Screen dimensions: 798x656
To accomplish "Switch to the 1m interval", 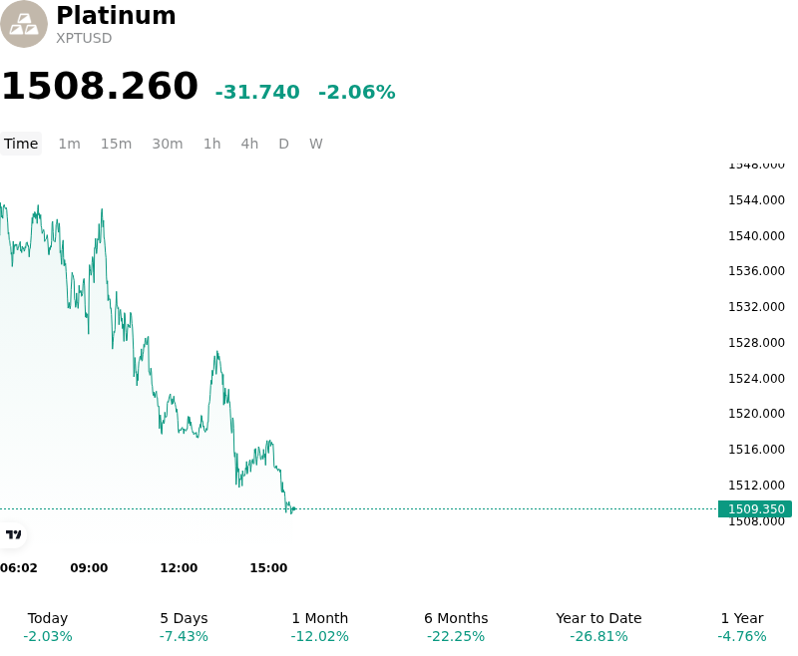I will tap(69, 144).
